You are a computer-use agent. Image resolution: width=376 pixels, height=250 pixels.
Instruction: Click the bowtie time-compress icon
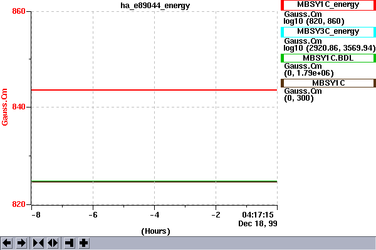(38, 242)
